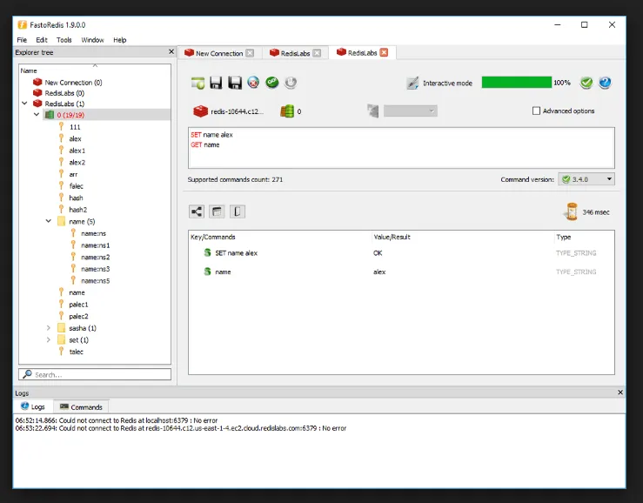Open the disabled combo box near Advanced options
The image size is (643, 503).
pyautogui.click(x=410, y=111)
